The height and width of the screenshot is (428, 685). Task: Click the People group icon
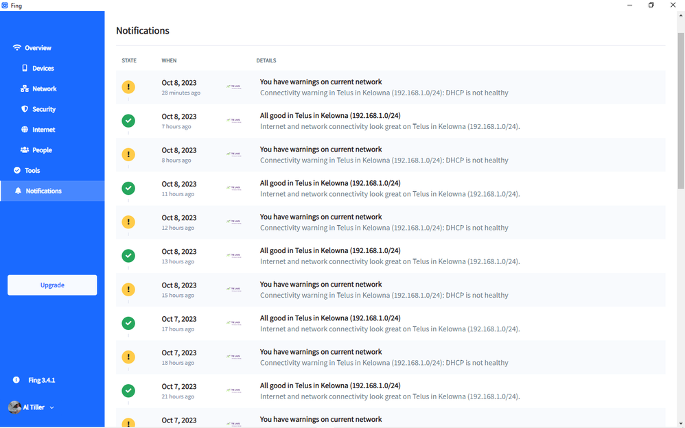pos(25,150)
